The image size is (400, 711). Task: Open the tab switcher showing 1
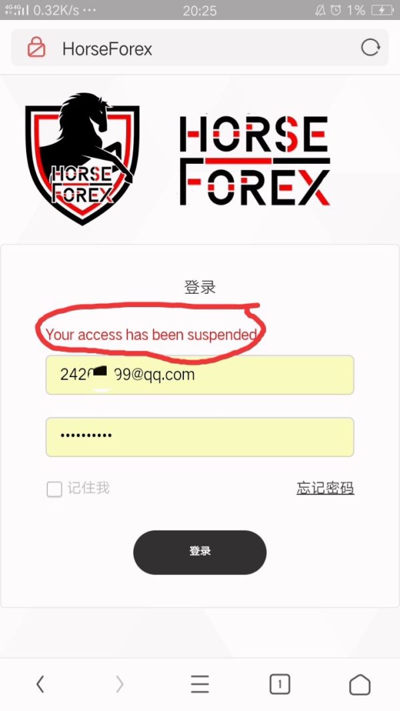pyautogui.click(x=279, y=684)
